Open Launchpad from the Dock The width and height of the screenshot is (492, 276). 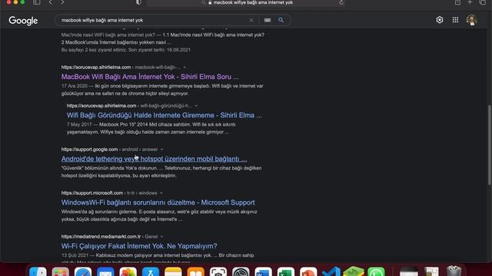pyautogui.click(x=60, y=271)
